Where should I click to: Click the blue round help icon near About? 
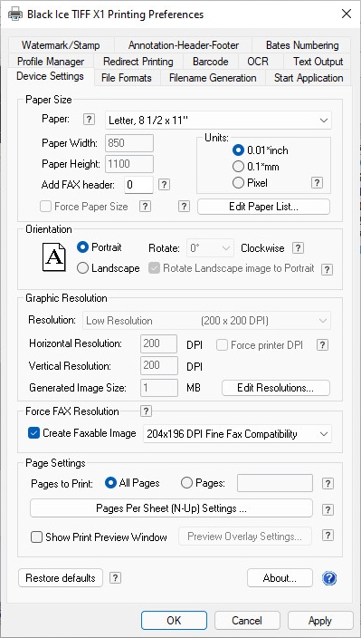click(x=329, y=578)
